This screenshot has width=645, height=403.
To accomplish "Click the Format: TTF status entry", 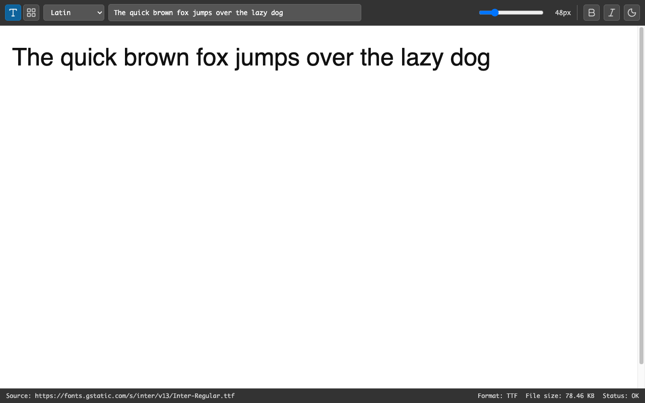I will (x=497, y=396).
